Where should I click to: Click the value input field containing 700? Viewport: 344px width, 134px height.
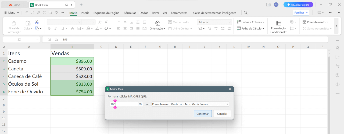click(124, 104)
